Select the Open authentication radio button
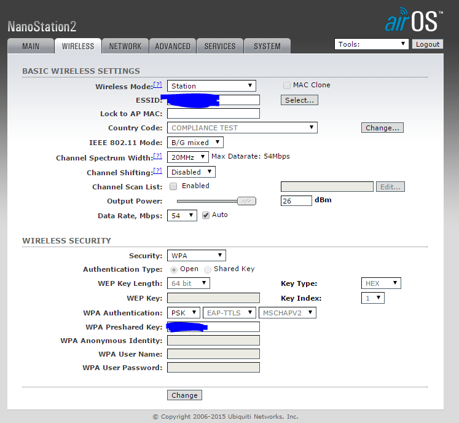The height and width of the screenshot is (423, 459). click(174, 269)
